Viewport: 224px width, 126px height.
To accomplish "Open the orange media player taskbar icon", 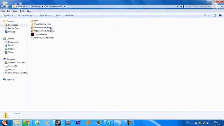I will [x=48, y=123].
